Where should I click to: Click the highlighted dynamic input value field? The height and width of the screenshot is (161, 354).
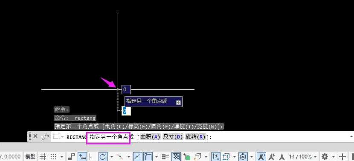(126, 111)
